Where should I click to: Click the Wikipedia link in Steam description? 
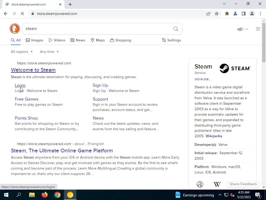[x=214, y=136]
